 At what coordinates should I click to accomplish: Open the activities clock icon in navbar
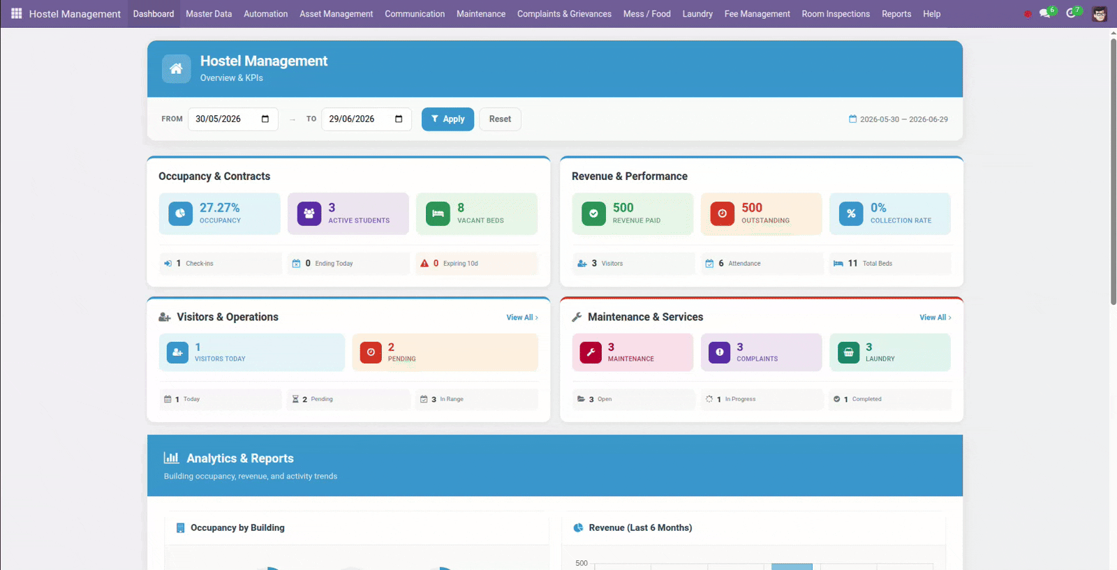1072,13
